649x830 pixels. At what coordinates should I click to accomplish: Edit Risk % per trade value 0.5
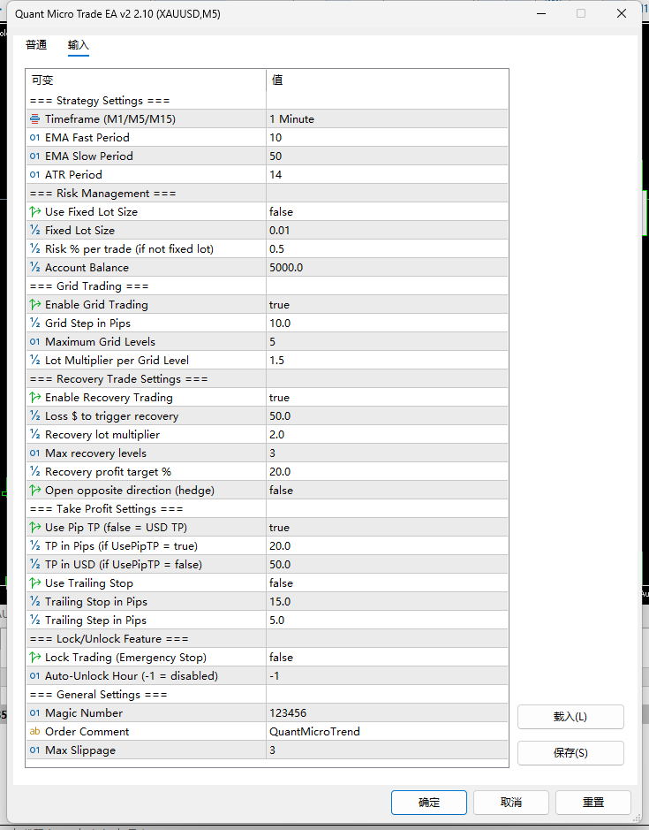(x=387, y=248)
